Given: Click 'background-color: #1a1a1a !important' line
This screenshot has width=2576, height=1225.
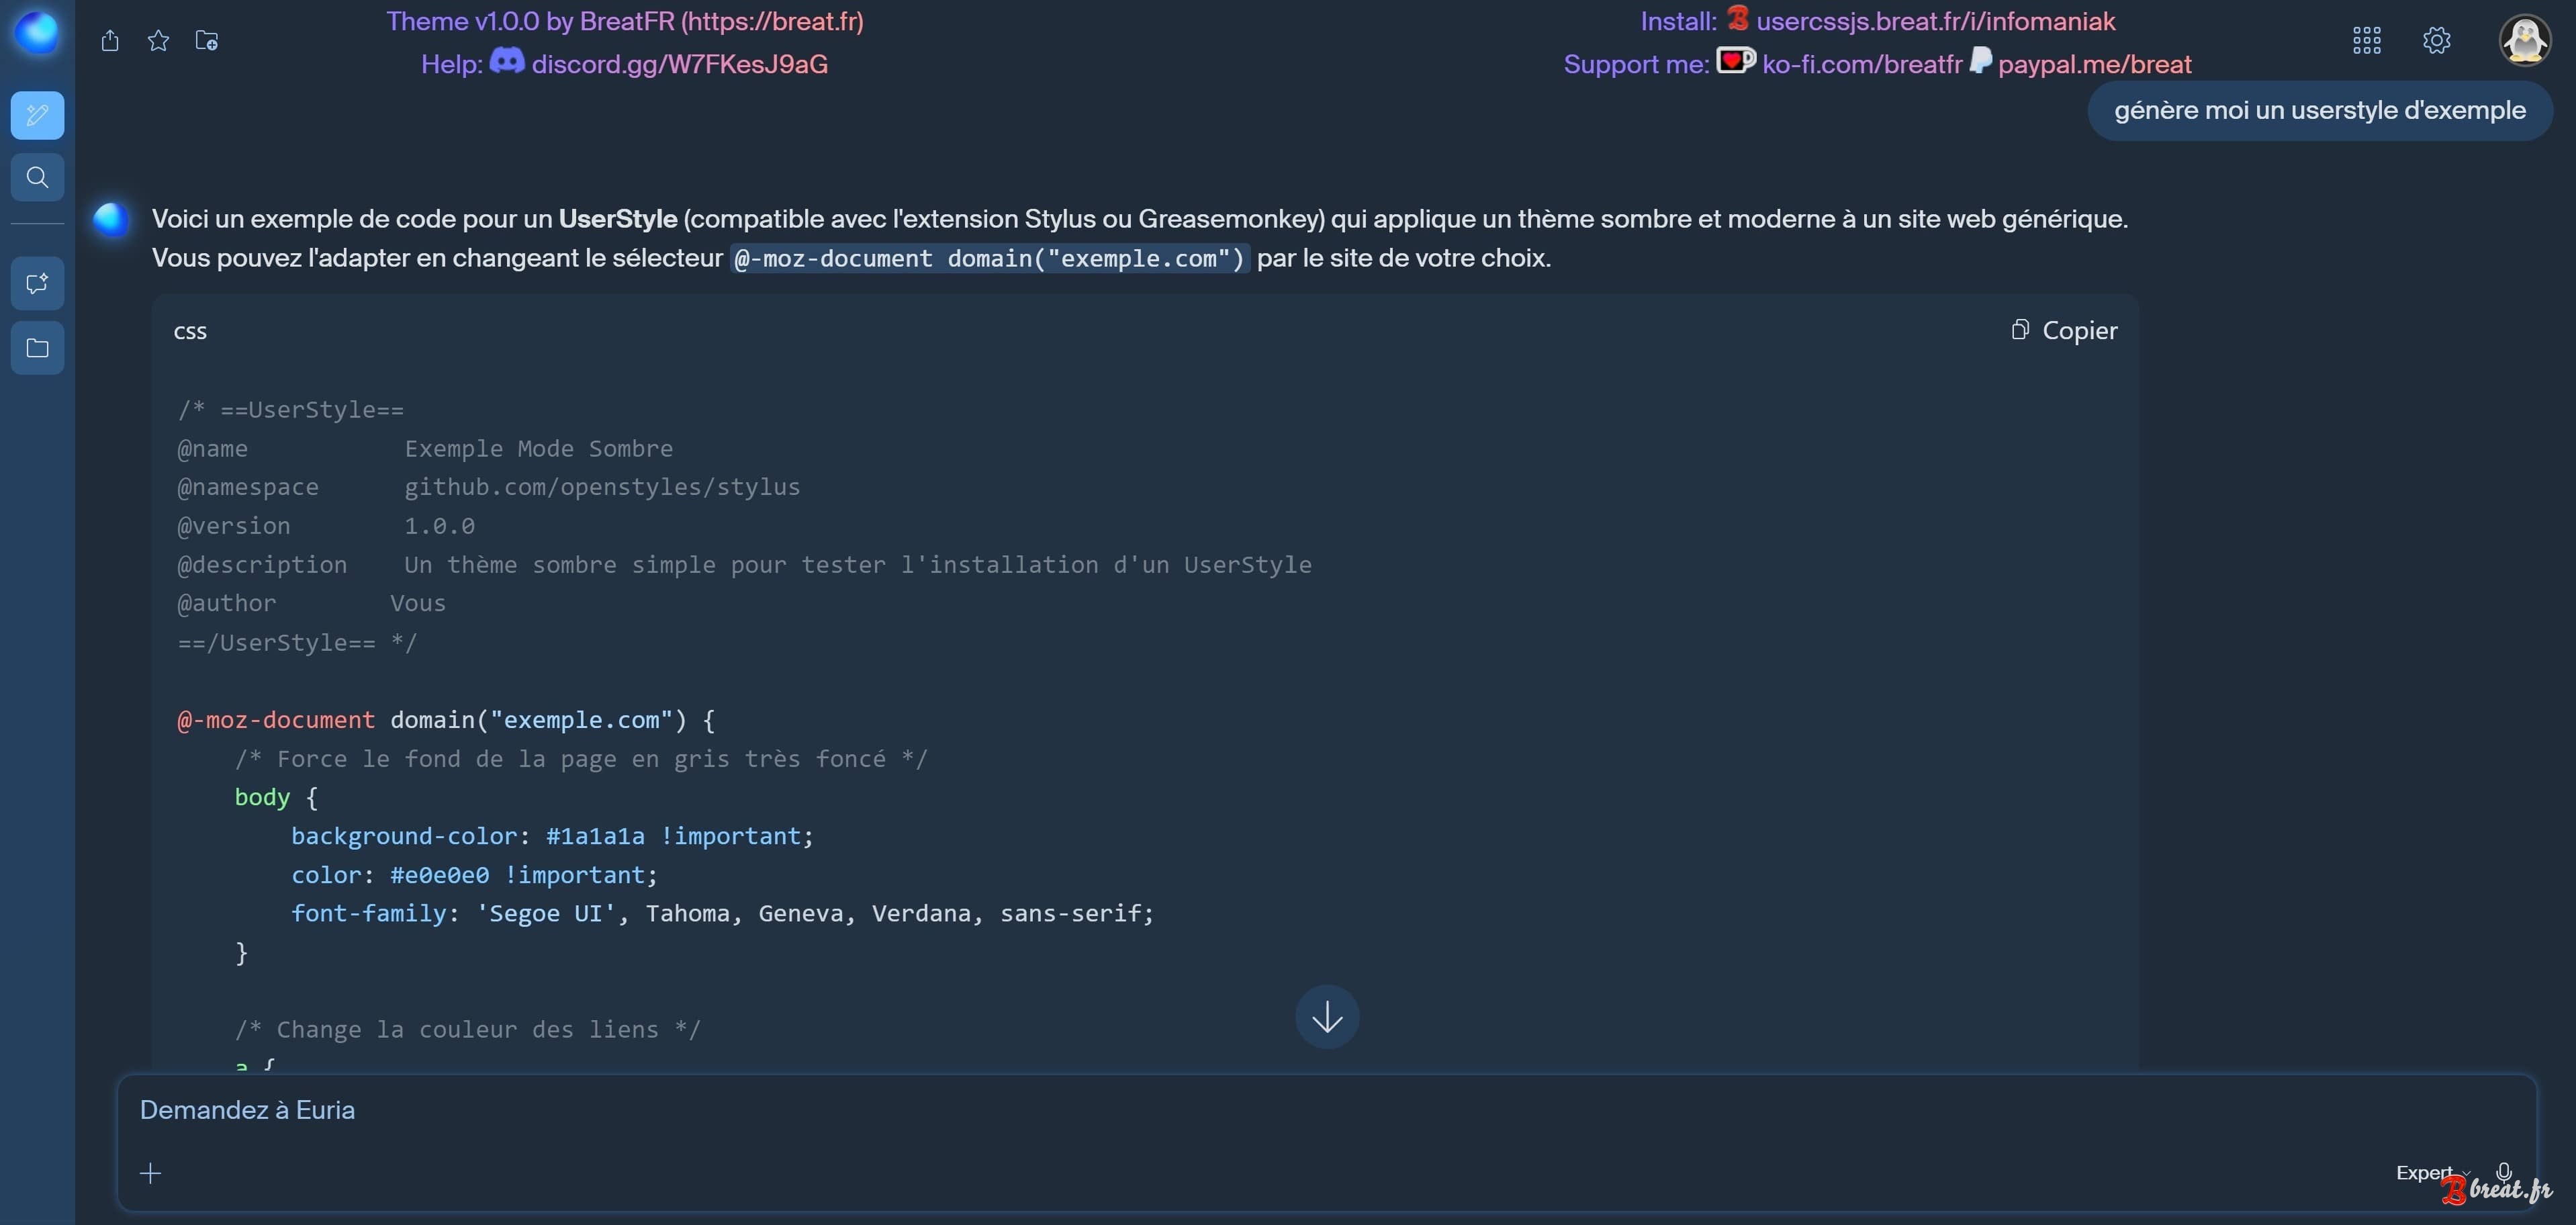Looking at the screenshot, I should tap(552, 836).
